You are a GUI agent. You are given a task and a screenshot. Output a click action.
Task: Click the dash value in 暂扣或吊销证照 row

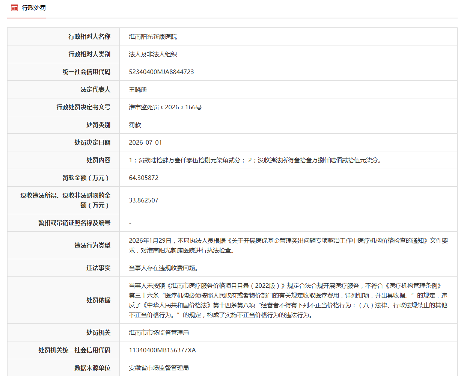coord(130,223)
